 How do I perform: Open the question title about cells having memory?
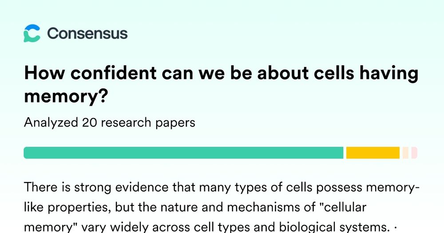[x=221, y=84]
